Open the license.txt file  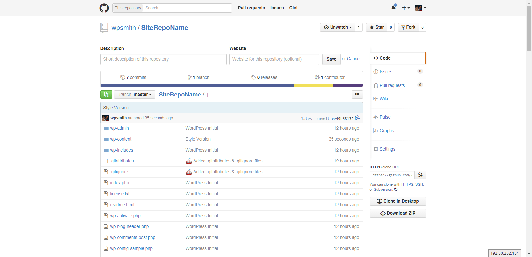coord(120,194)
